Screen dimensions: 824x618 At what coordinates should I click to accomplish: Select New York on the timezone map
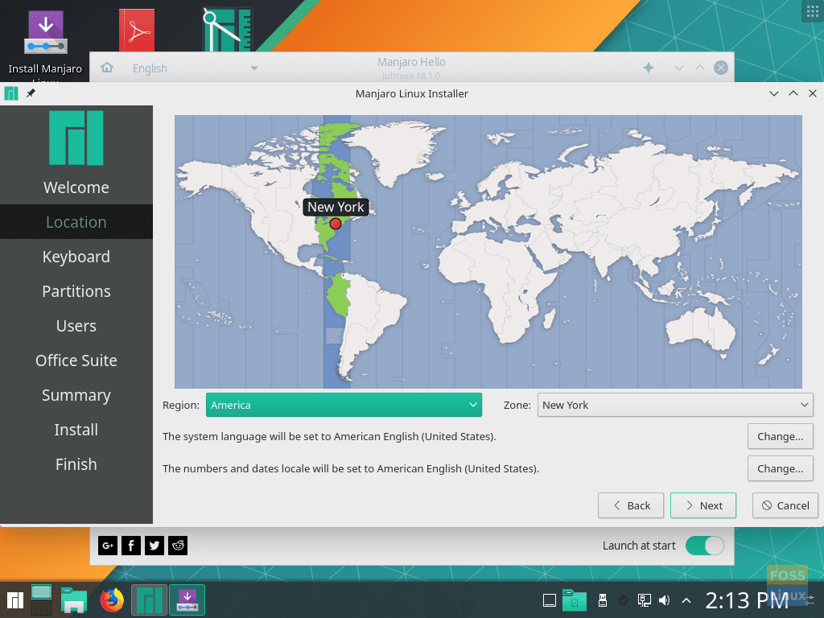pyautogui.click(x=336, y=225)
